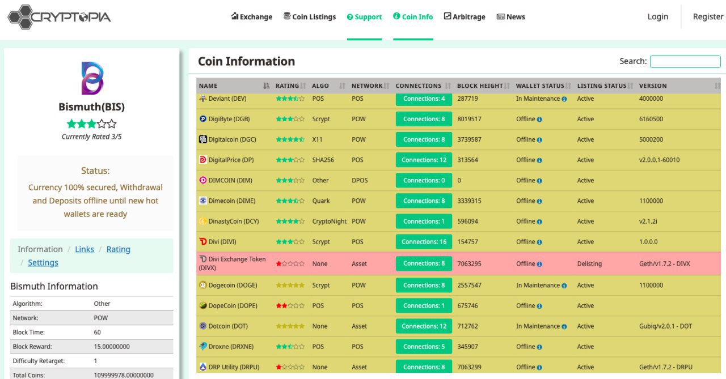Click the Droxne (DRXNE) coin icon
The width and height of the screenshot is (726, 379).
203,346
